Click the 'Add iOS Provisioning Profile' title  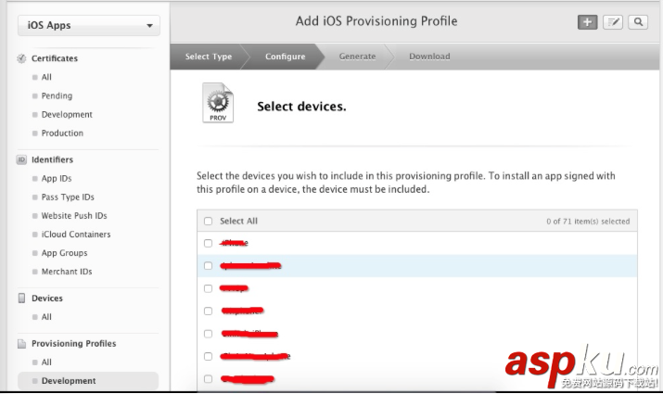(x=376, y=21)
